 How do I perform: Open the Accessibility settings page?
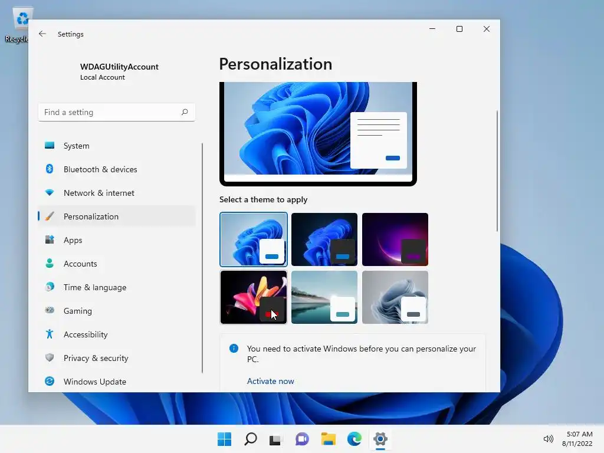(x=117, y=334)
